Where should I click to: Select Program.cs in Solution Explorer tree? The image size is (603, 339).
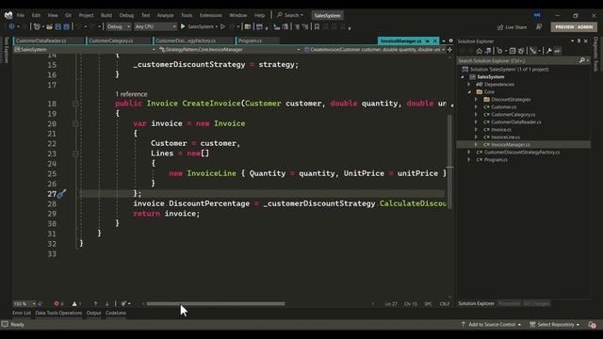pyautogui.click(x=496, y=159)
